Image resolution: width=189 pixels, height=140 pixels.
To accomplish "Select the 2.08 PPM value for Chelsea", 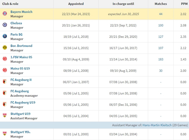I will [183, 25].
